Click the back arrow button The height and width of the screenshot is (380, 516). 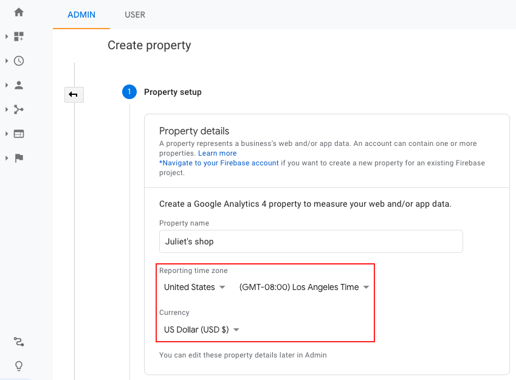click(x=74, y=95)
